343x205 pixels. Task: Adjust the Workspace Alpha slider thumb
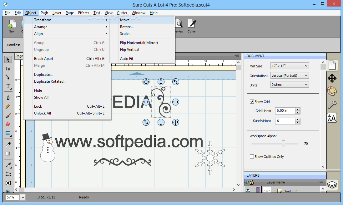(x=284, y=144)
